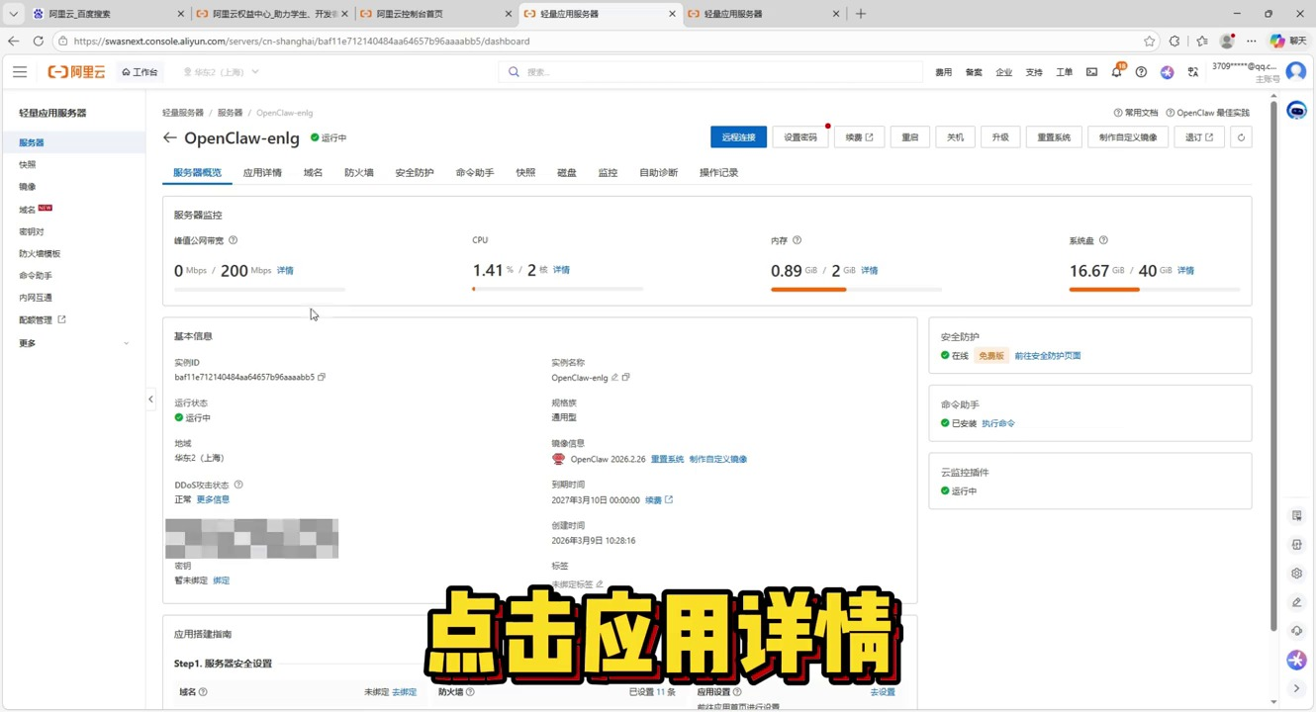Image resolution: width=1316 pixels, height=712 pixels.
Task: Show 峰值公网带宽 help tooltip
Action: pos(234,240)
